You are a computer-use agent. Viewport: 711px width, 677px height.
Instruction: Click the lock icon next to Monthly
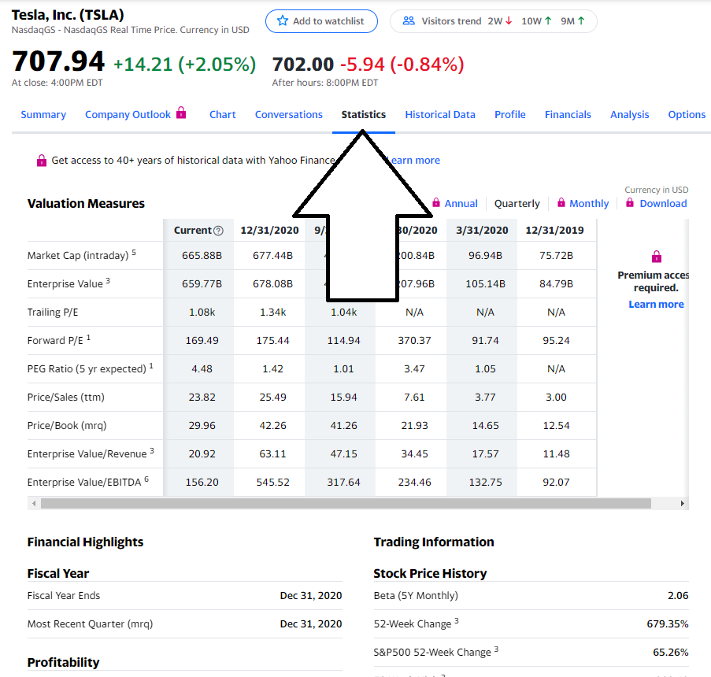[561, 202]
